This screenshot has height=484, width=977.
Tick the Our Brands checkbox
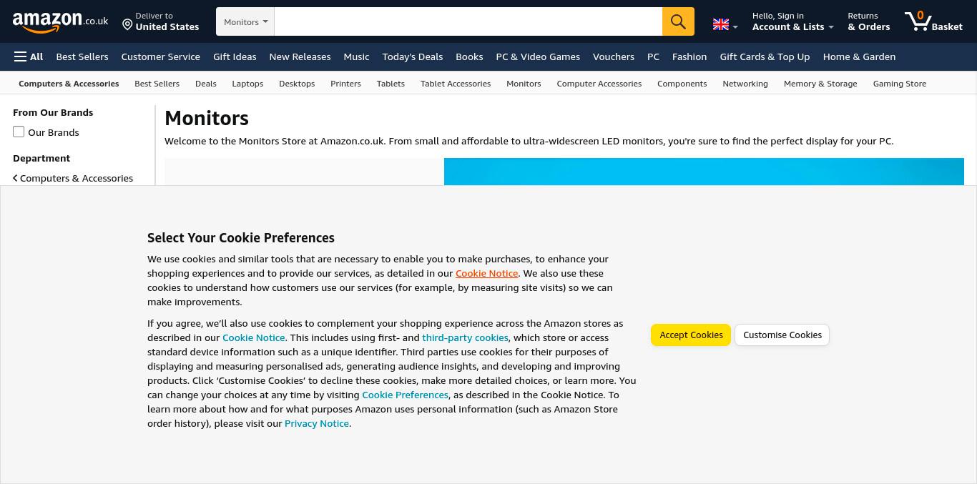19,132
